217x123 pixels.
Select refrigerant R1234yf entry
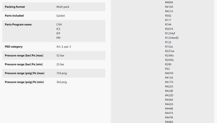pos(170,33)
